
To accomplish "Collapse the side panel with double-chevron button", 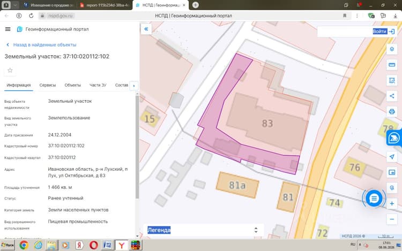I will point(146,29).
